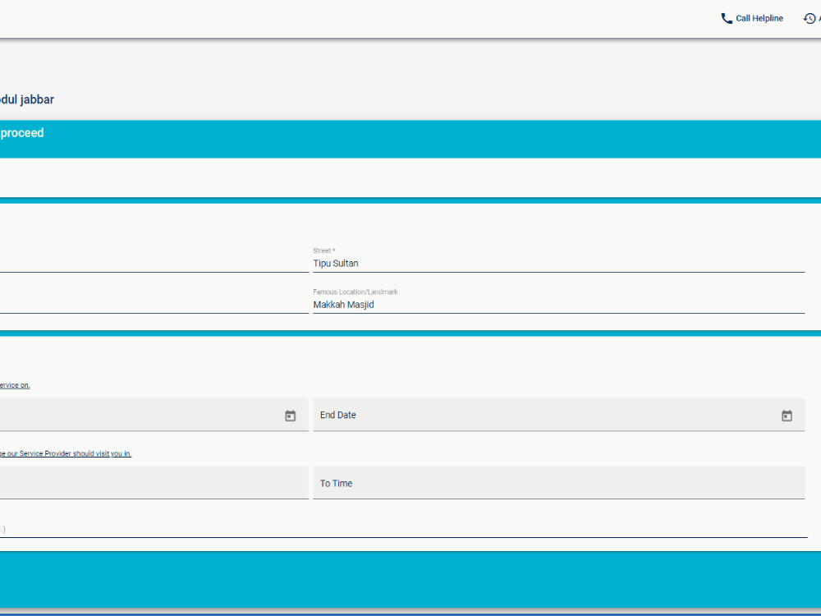Click the Call Helpline text label
The image size is (821, 616).
tap(759, 18)
